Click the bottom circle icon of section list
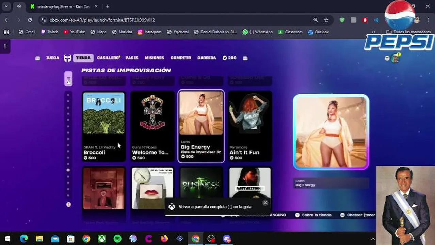This screenshot has height=245, width=435. pos(68,205)
